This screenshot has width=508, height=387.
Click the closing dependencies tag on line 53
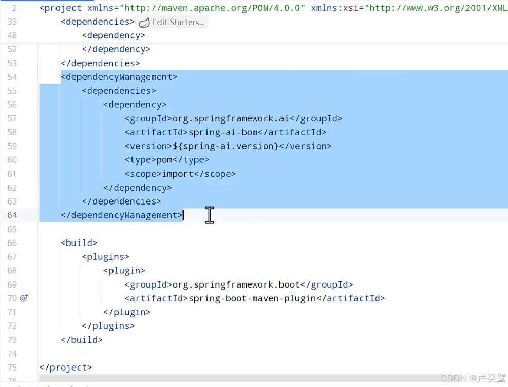tap(100, 63)
